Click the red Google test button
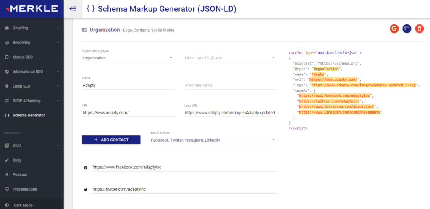Screen dimensions: 430x209 394,28
